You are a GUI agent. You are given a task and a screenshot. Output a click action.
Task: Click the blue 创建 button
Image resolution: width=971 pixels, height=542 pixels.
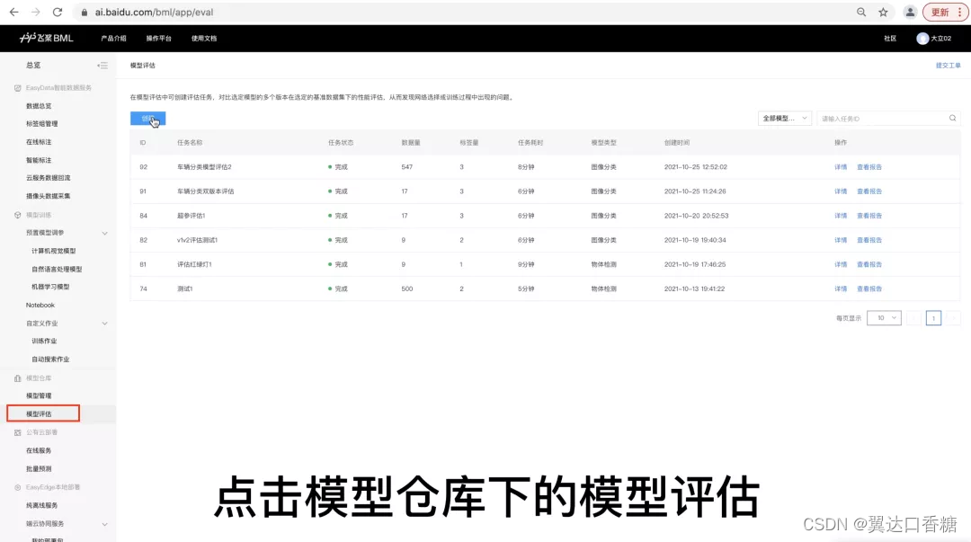click(147, 118)
